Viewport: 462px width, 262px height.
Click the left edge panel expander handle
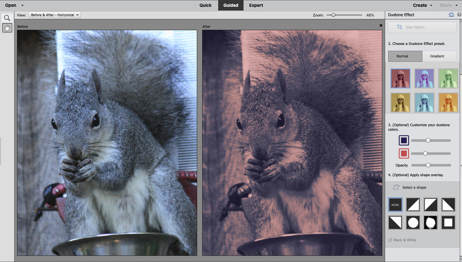(1, 151)
